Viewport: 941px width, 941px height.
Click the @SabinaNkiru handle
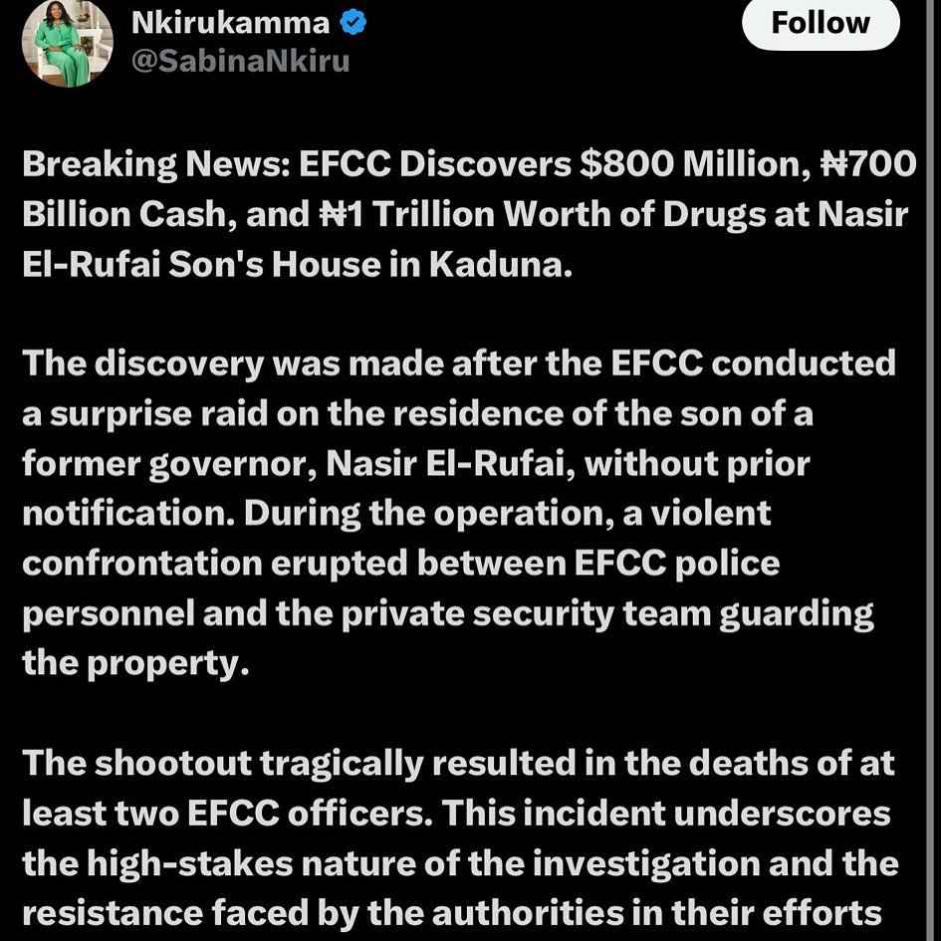tap(240, 61)
